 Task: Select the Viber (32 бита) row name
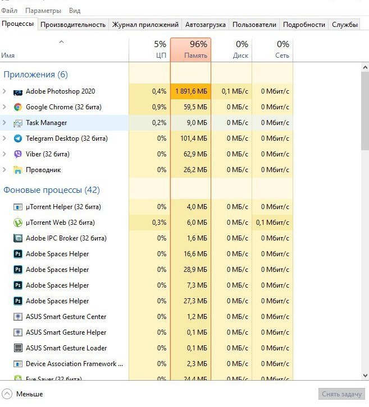coord(48,154)
